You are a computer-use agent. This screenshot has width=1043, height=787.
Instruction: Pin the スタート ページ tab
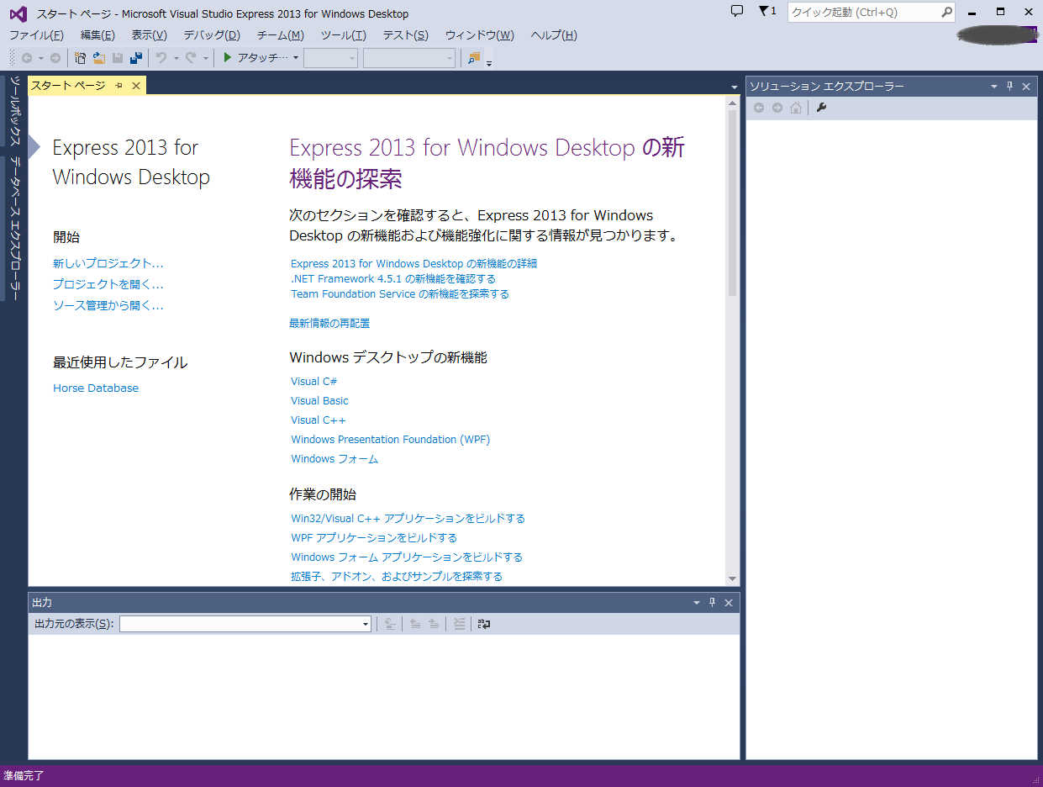coord(119,86)
